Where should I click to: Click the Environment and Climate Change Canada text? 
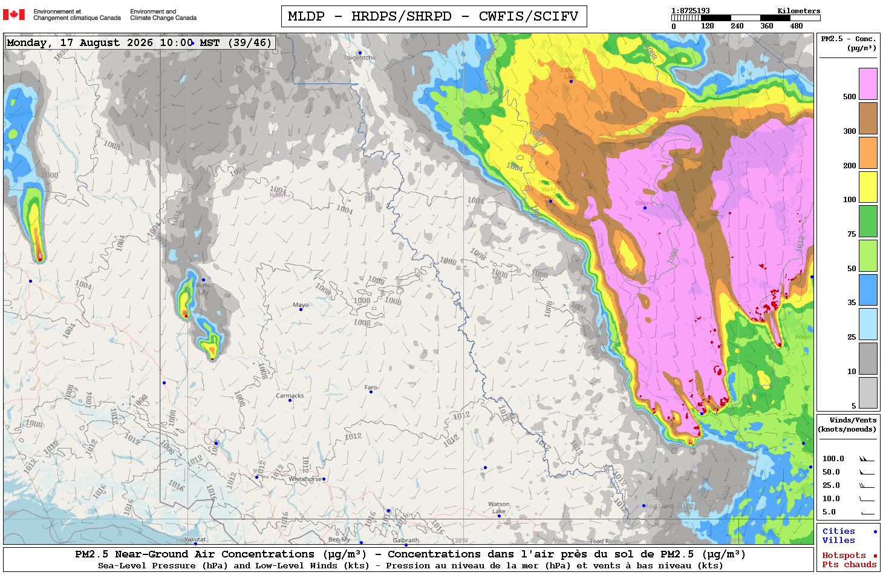(x=163, y=15)
